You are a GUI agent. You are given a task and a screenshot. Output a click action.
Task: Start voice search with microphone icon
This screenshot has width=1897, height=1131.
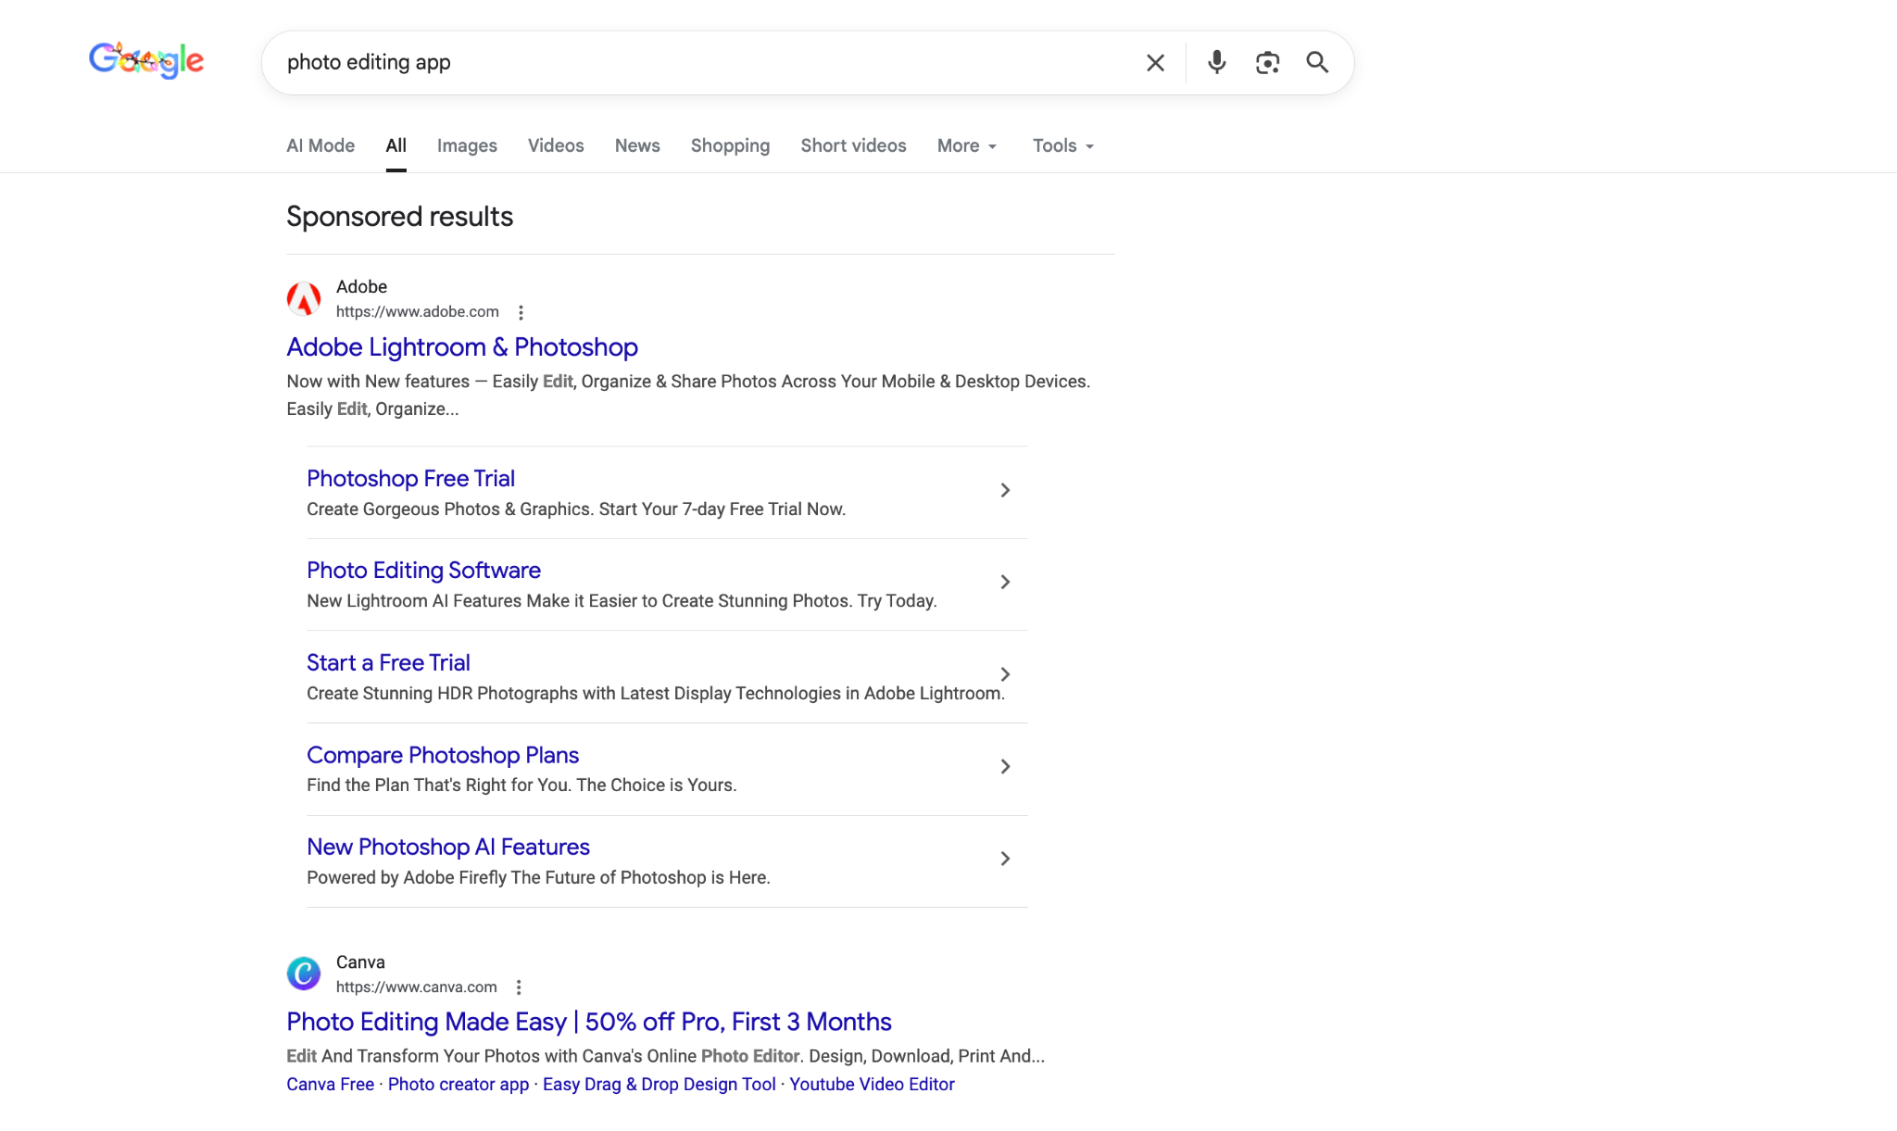[x=1216, y=62]
